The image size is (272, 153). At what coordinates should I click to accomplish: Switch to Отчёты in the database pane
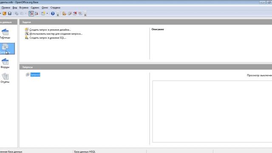click(x=5, y=78)
